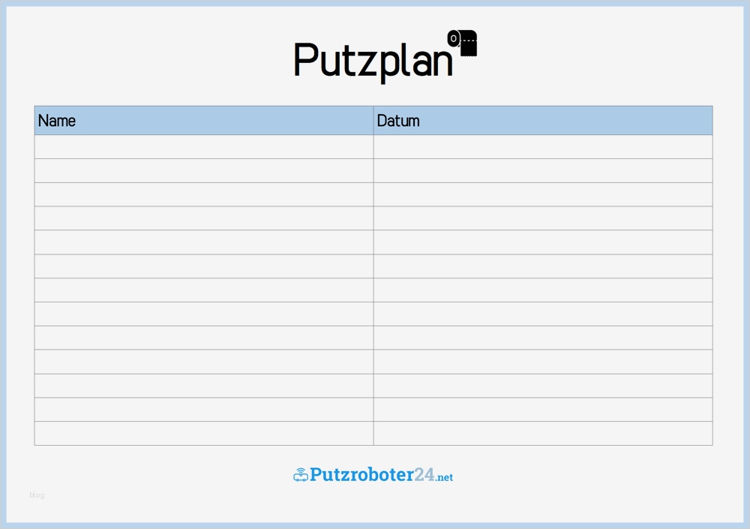The height and width of the screenshot is (529, 750).
Task: Click the first empty Datum cell
Action: [543, 147]
